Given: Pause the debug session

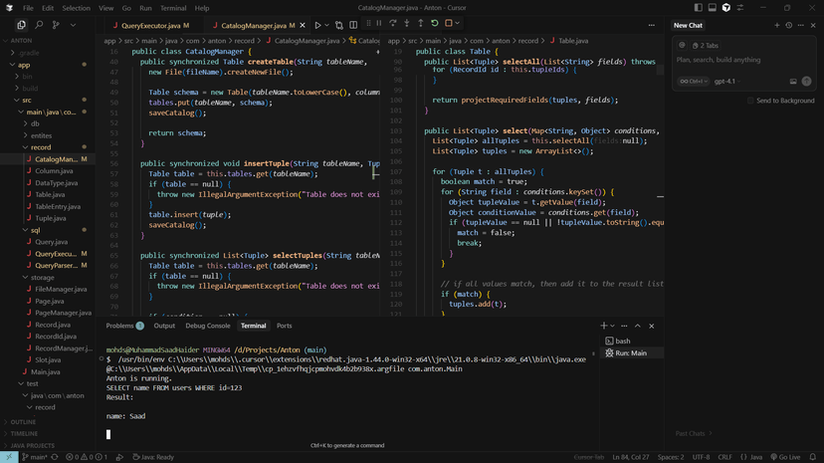Looking at the screenshot, I should tap(379, 24).
